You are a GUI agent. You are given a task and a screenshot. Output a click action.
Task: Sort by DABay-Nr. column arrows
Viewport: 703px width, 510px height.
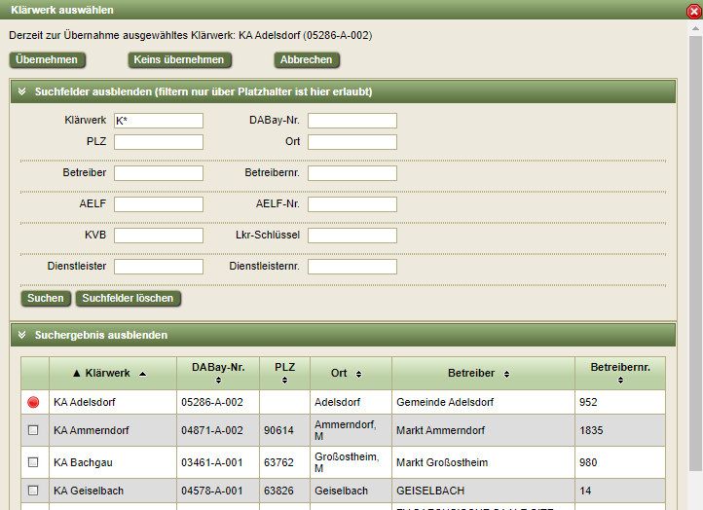(217, 381)
